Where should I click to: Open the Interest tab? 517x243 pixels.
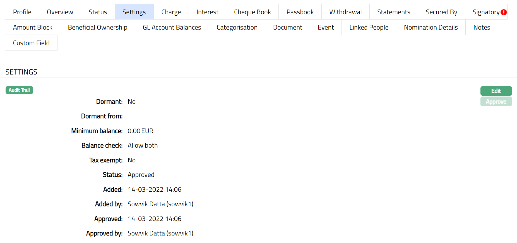[x=207, y=12]
